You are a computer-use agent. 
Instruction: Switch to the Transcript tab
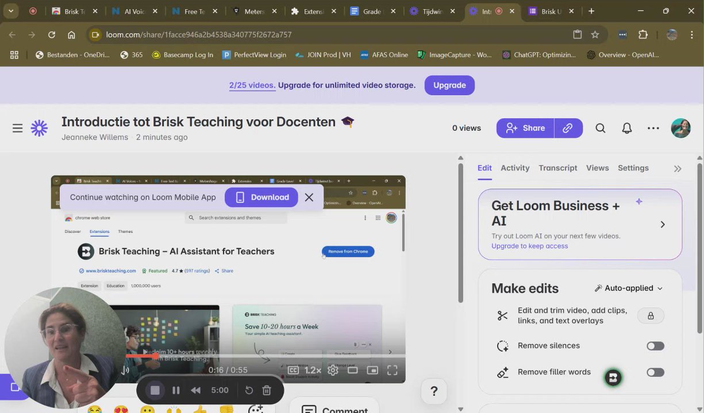coord(558,168)
